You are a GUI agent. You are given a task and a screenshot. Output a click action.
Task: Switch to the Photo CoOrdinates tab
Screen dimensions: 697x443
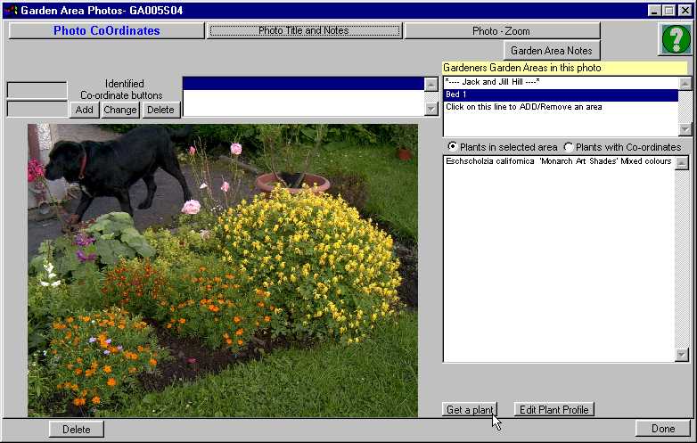click(x=107, y=30)
